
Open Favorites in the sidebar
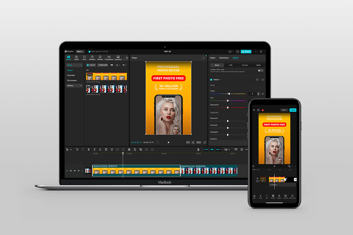click(71, 75)
